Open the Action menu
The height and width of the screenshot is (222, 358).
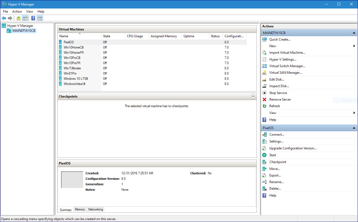17,12
